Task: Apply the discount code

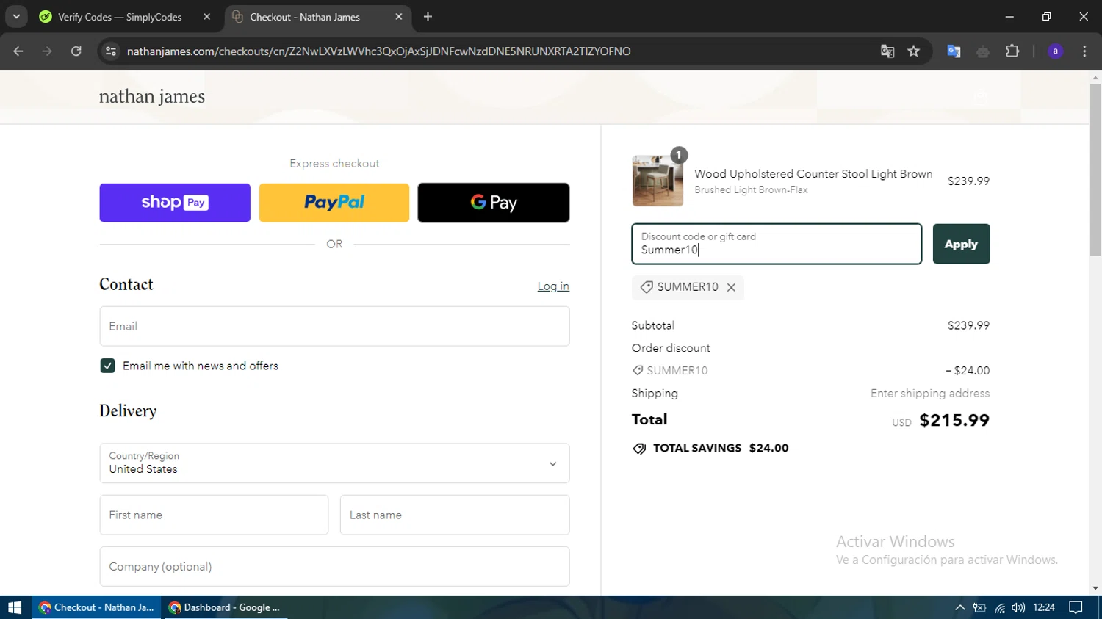Action: (961, 244)
